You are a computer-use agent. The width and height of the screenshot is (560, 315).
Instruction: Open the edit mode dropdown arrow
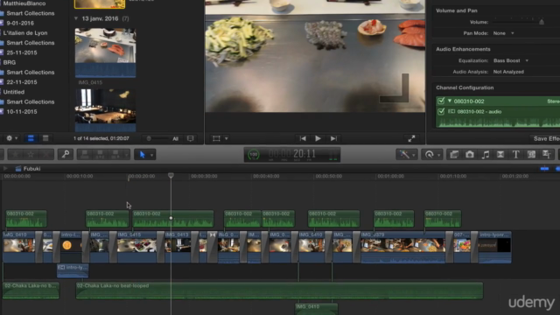point(126,155)
